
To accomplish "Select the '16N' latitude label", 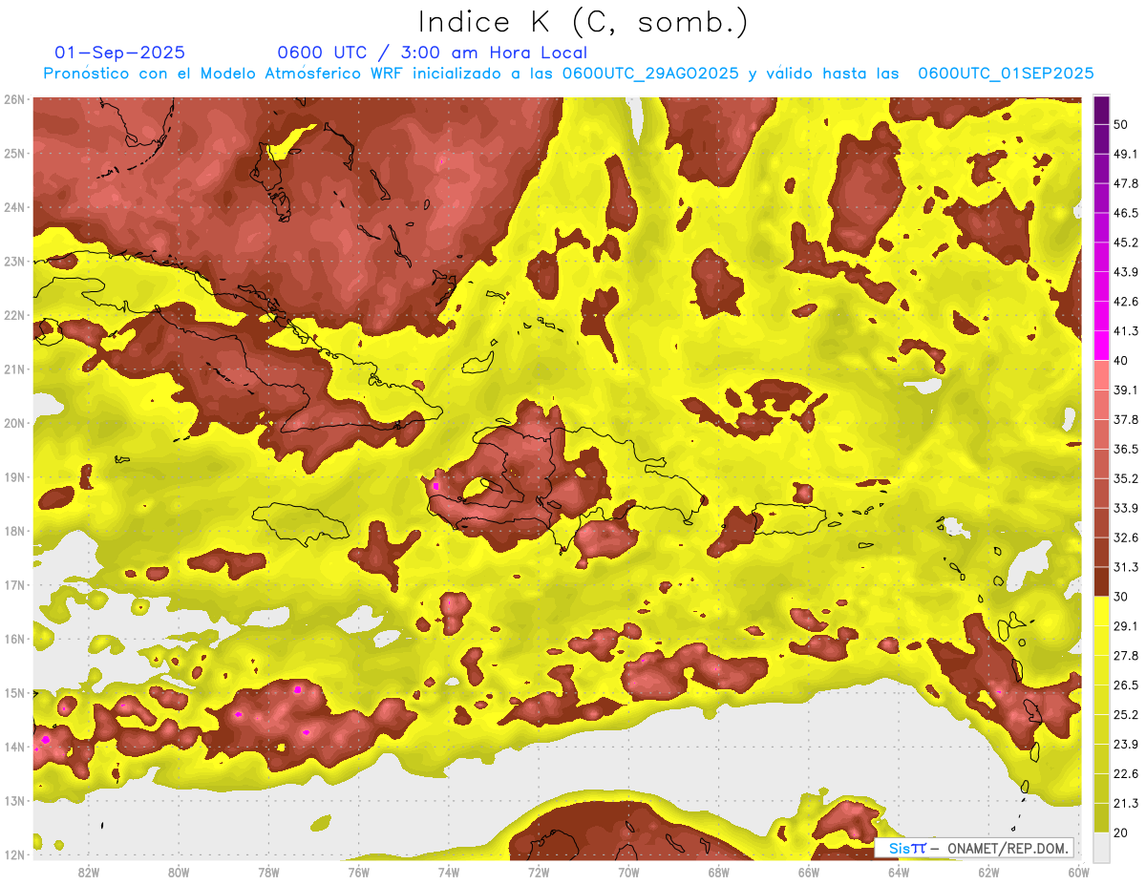I will tap(14, 639).
